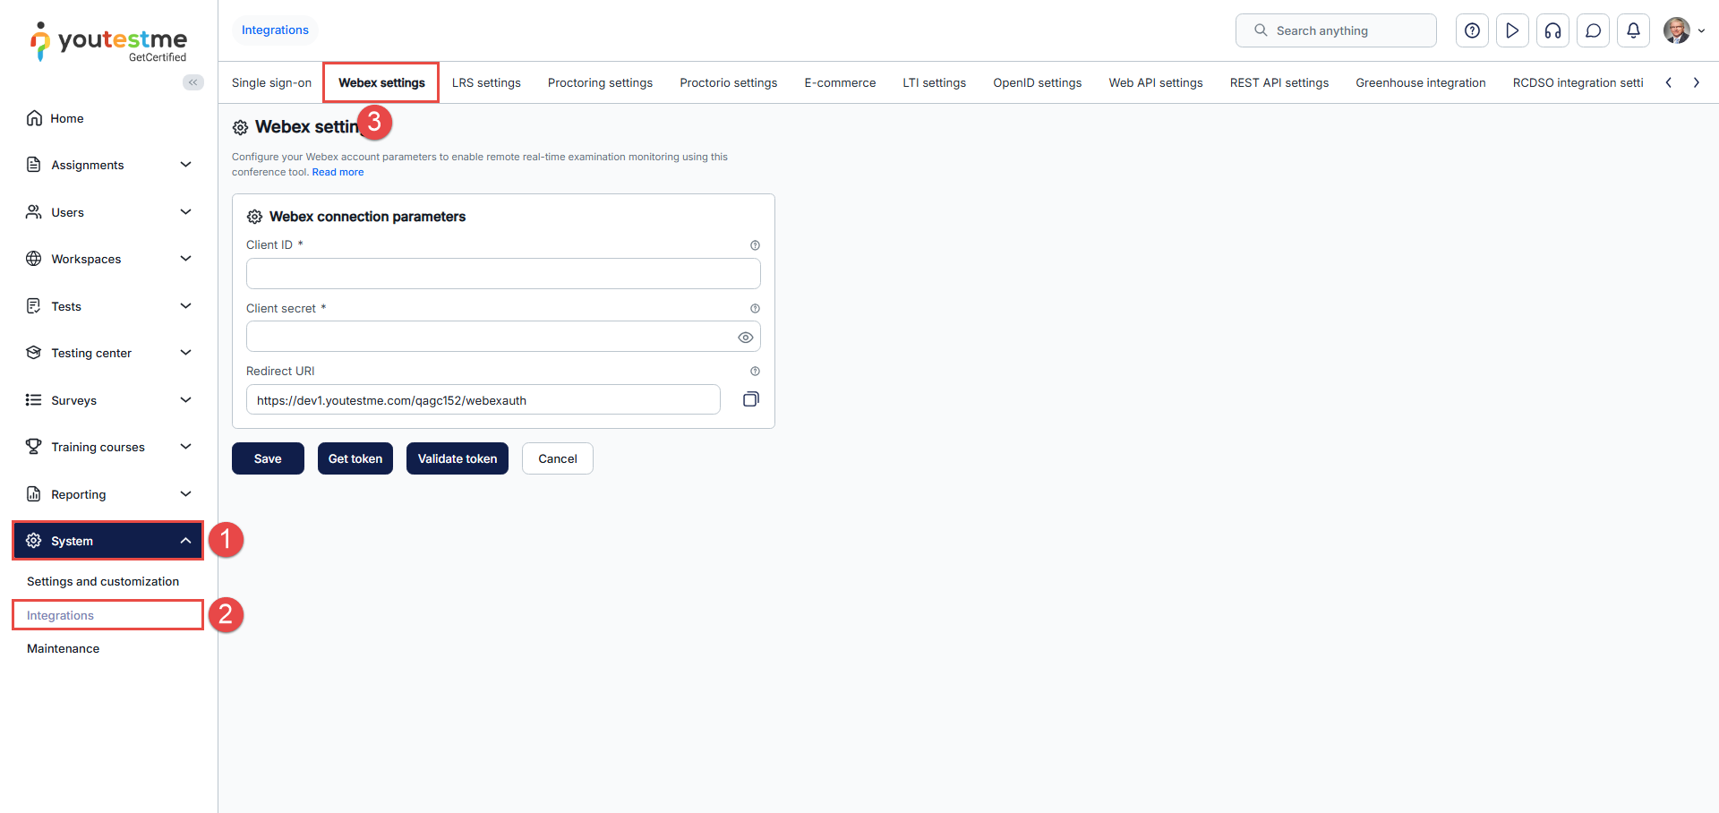Viewport: 1719px width, 813px height.
Task: Open Maintenance in the System submenu
Action: (63, 648)
